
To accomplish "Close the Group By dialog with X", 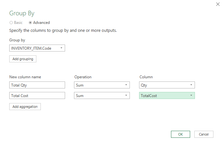I will [218, 4].
